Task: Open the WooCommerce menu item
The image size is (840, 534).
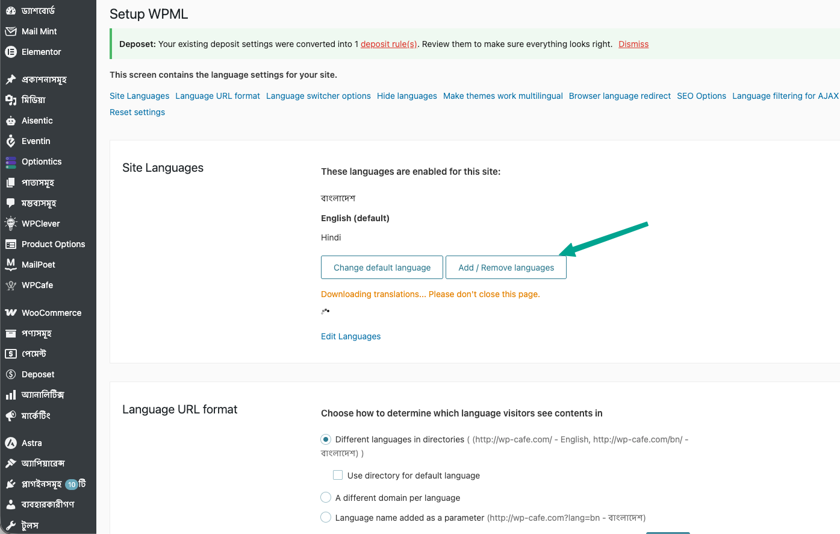Action: (51, 313)
